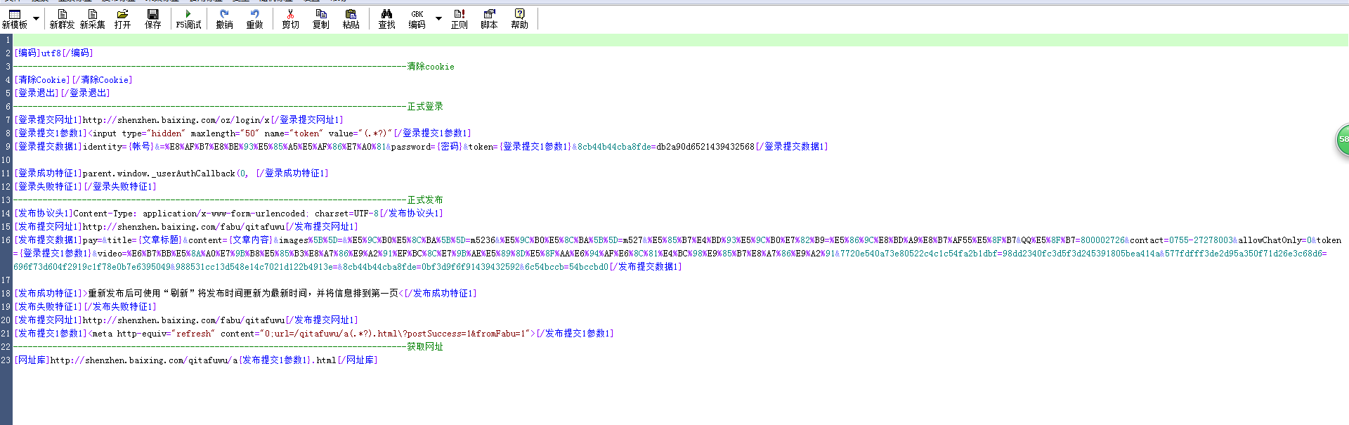The height and width of the screenshot is (425, 1349).
Task: Save the template with the 保存 icon
Action: click(x=152, y=18)
